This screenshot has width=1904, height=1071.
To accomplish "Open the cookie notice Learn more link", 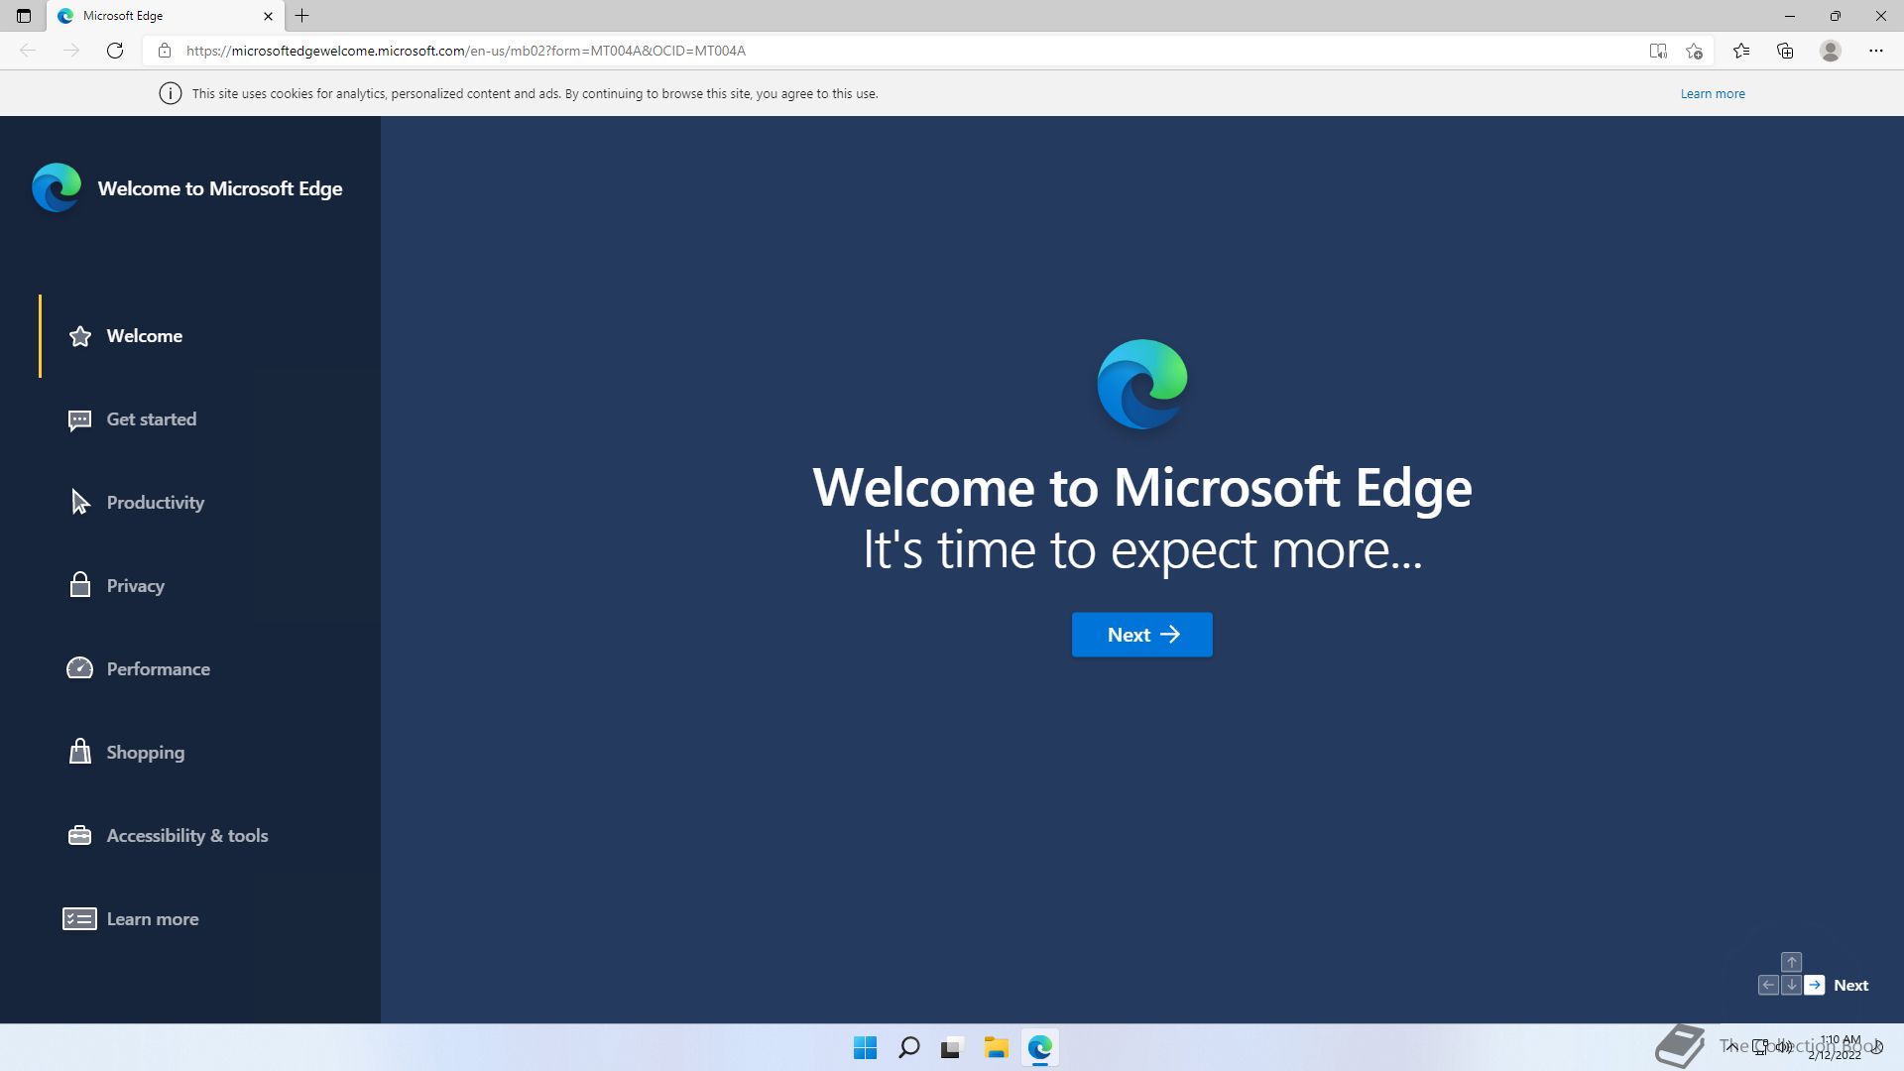I will (1713, 93).
